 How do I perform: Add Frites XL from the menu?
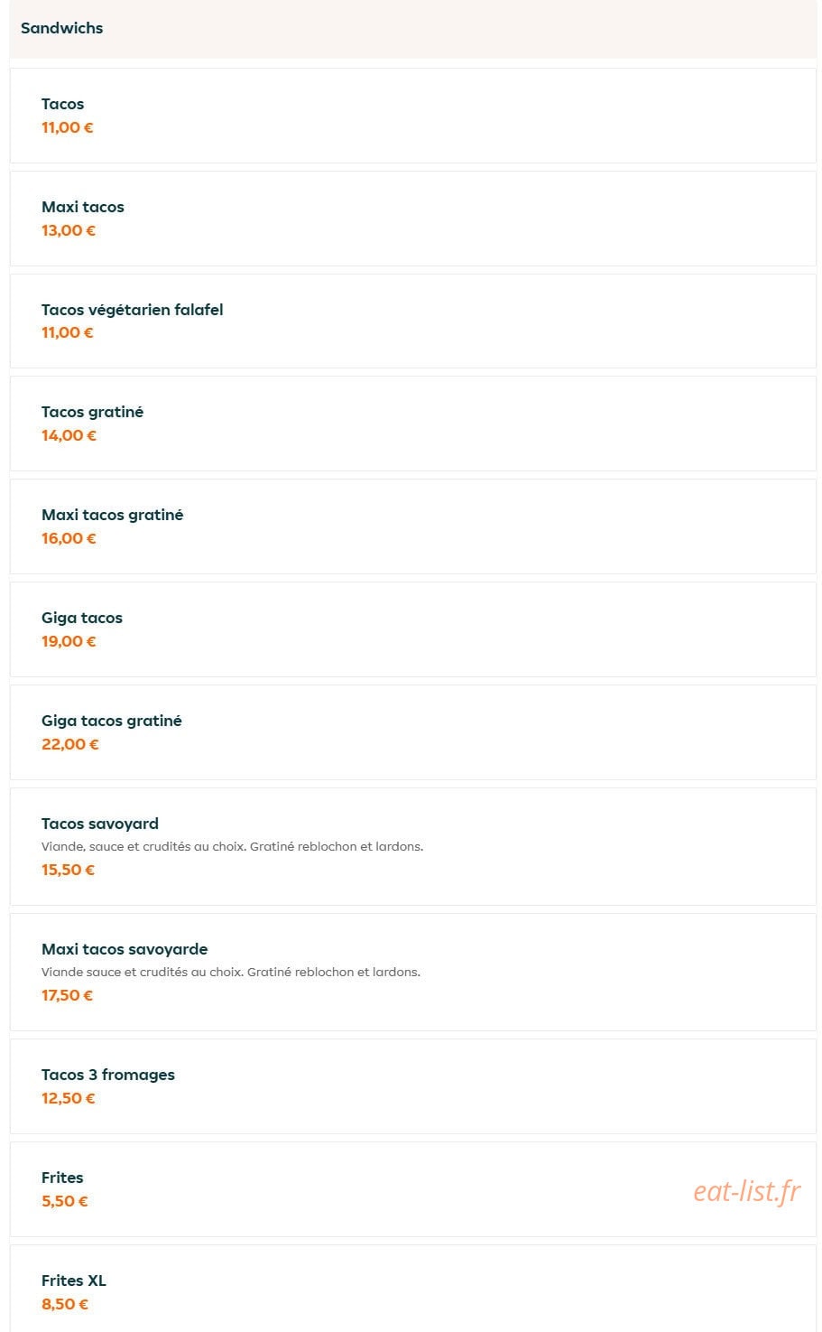(412, 1289)
